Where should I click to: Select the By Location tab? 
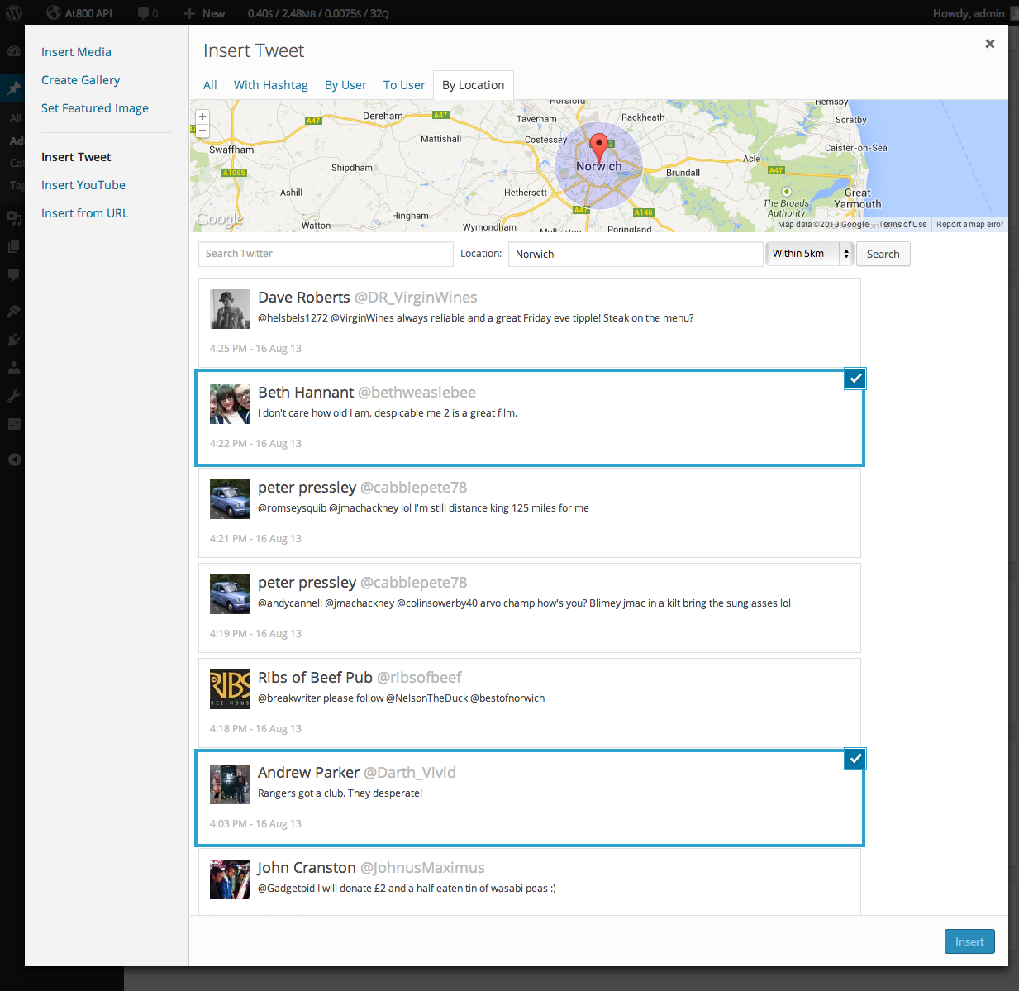pos(473,85)
